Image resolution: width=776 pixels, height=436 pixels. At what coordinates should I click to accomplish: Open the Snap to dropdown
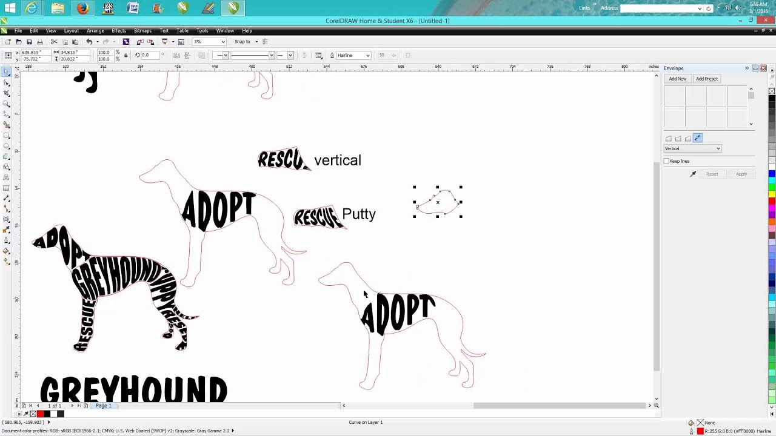(x=256, y=42)
